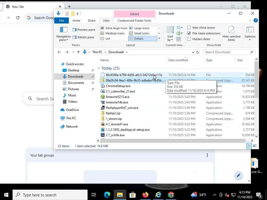Image resolution: width=267 pixels, height=200 pixels.
Task: Open a new tab in Chrome
Action: [69, 7]
